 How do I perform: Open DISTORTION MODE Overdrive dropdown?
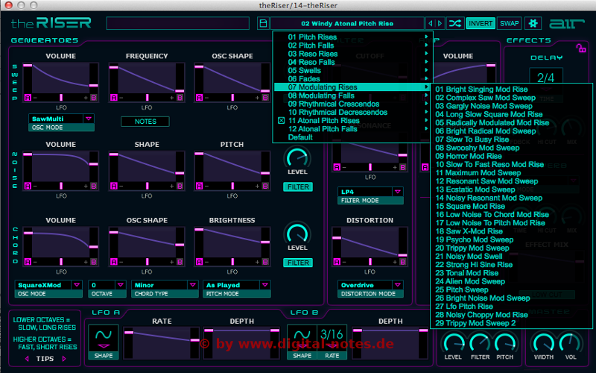(x=370, y=285)
